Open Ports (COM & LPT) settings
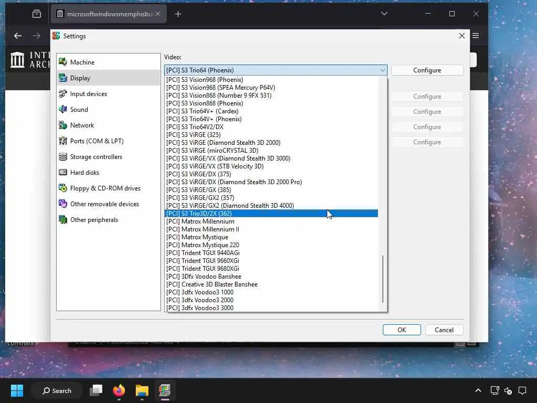The width and height of the screenshot is (537, 403). (108, 141)
